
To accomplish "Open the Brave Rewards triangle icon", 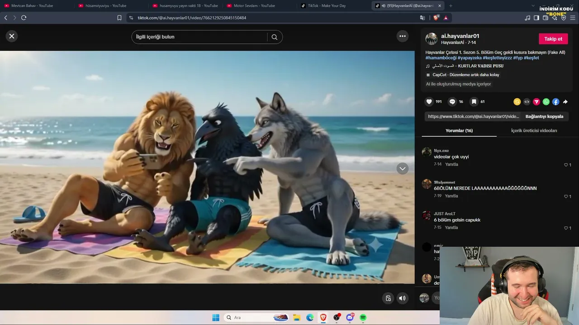I will (446, 18).
